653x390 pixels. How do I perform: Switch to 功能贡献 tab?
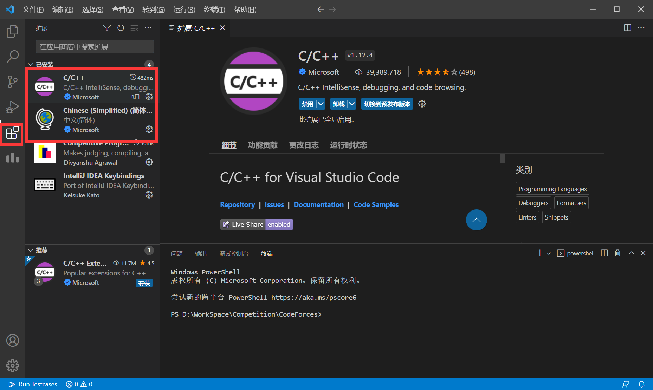click(263, 145)
